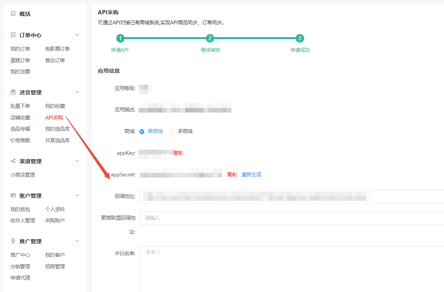The image size is (444, 292).
Task: Open 蛋糕订单 menu item
Action: click(20, 60)
